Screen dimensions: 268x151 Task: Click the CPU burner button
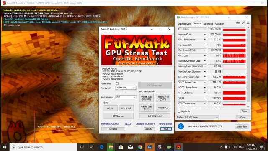coord(118,116)
